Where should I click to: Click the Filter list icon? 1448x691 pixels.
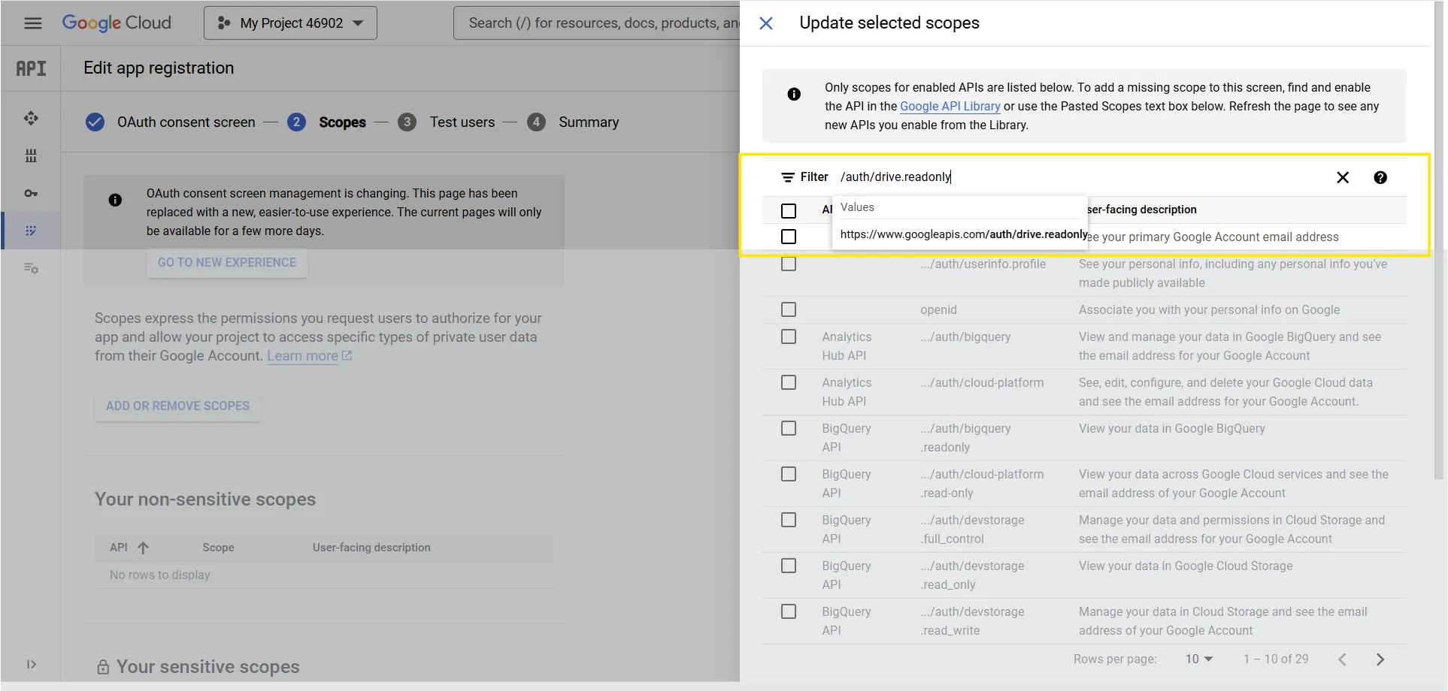click(788, 177)
